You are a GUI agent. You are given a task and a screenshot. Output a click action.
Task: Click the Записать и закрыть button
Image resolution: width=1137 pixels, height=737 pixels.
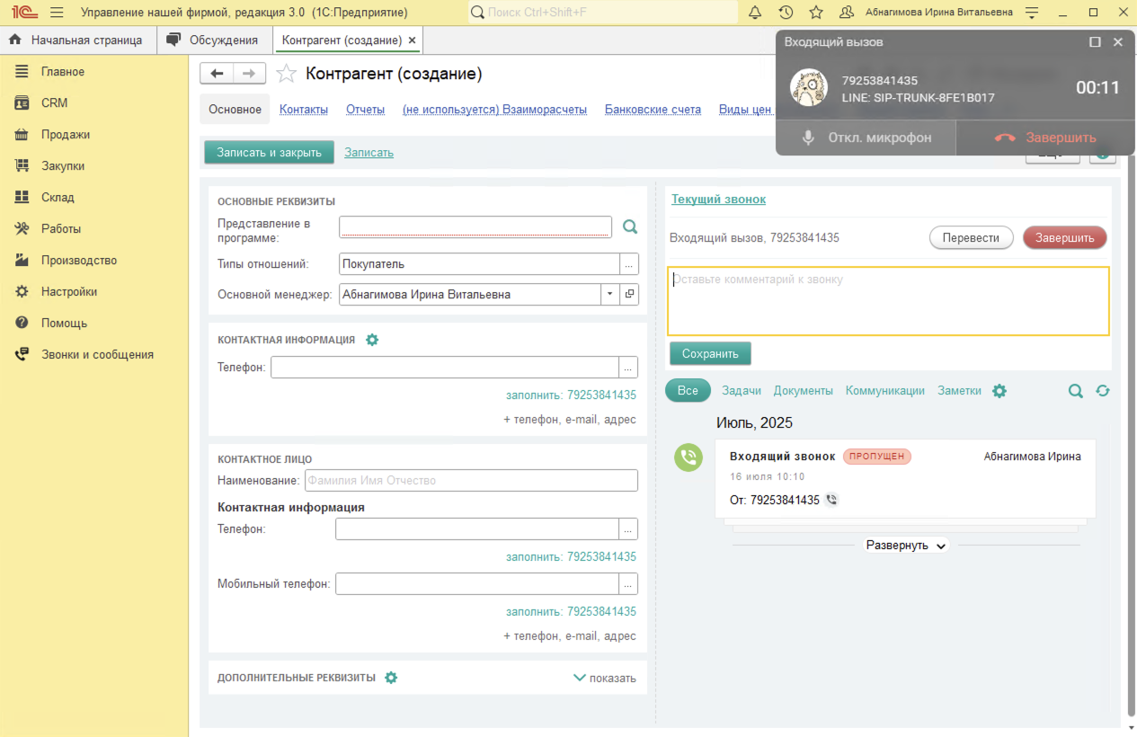click(269, 153)
